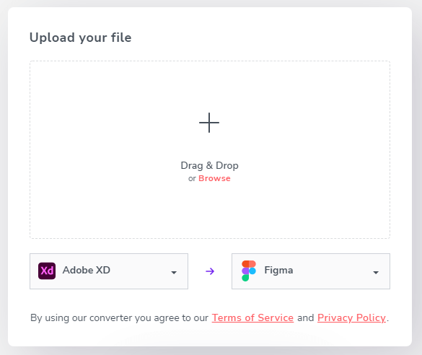422x355 pixels.
Task: Expand the Figma output format selector
Action: click(311, 271)
